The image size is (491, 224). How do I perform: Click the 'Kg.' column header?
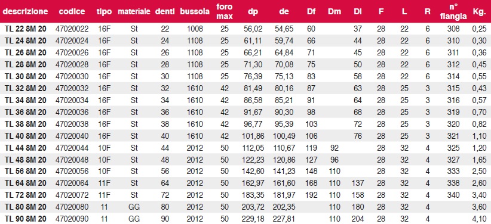(479, 13)
